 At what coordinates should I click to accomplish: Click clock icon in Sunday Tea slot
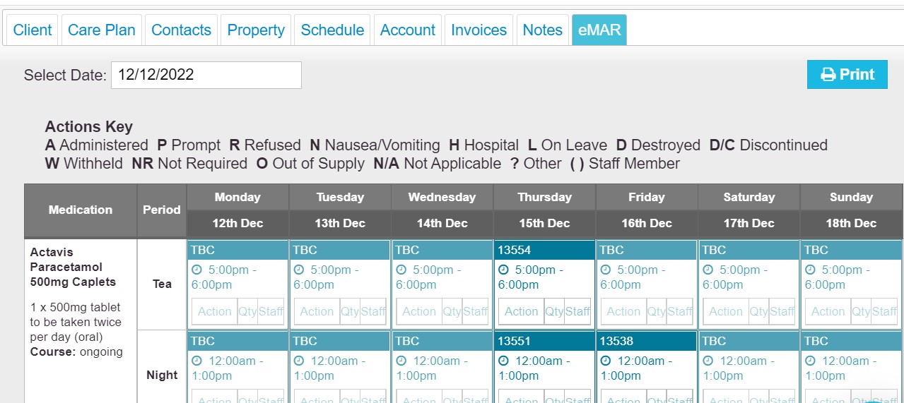click(810, 270)
